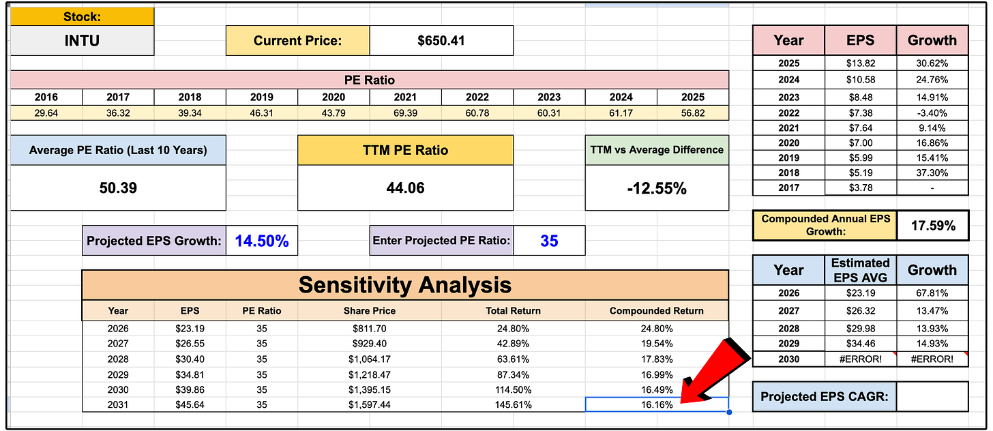993x431 pixels.
Task: Select the 2016 PE ratio 29.64 cell
Action: pyautogui.click(x=46, y=113)
